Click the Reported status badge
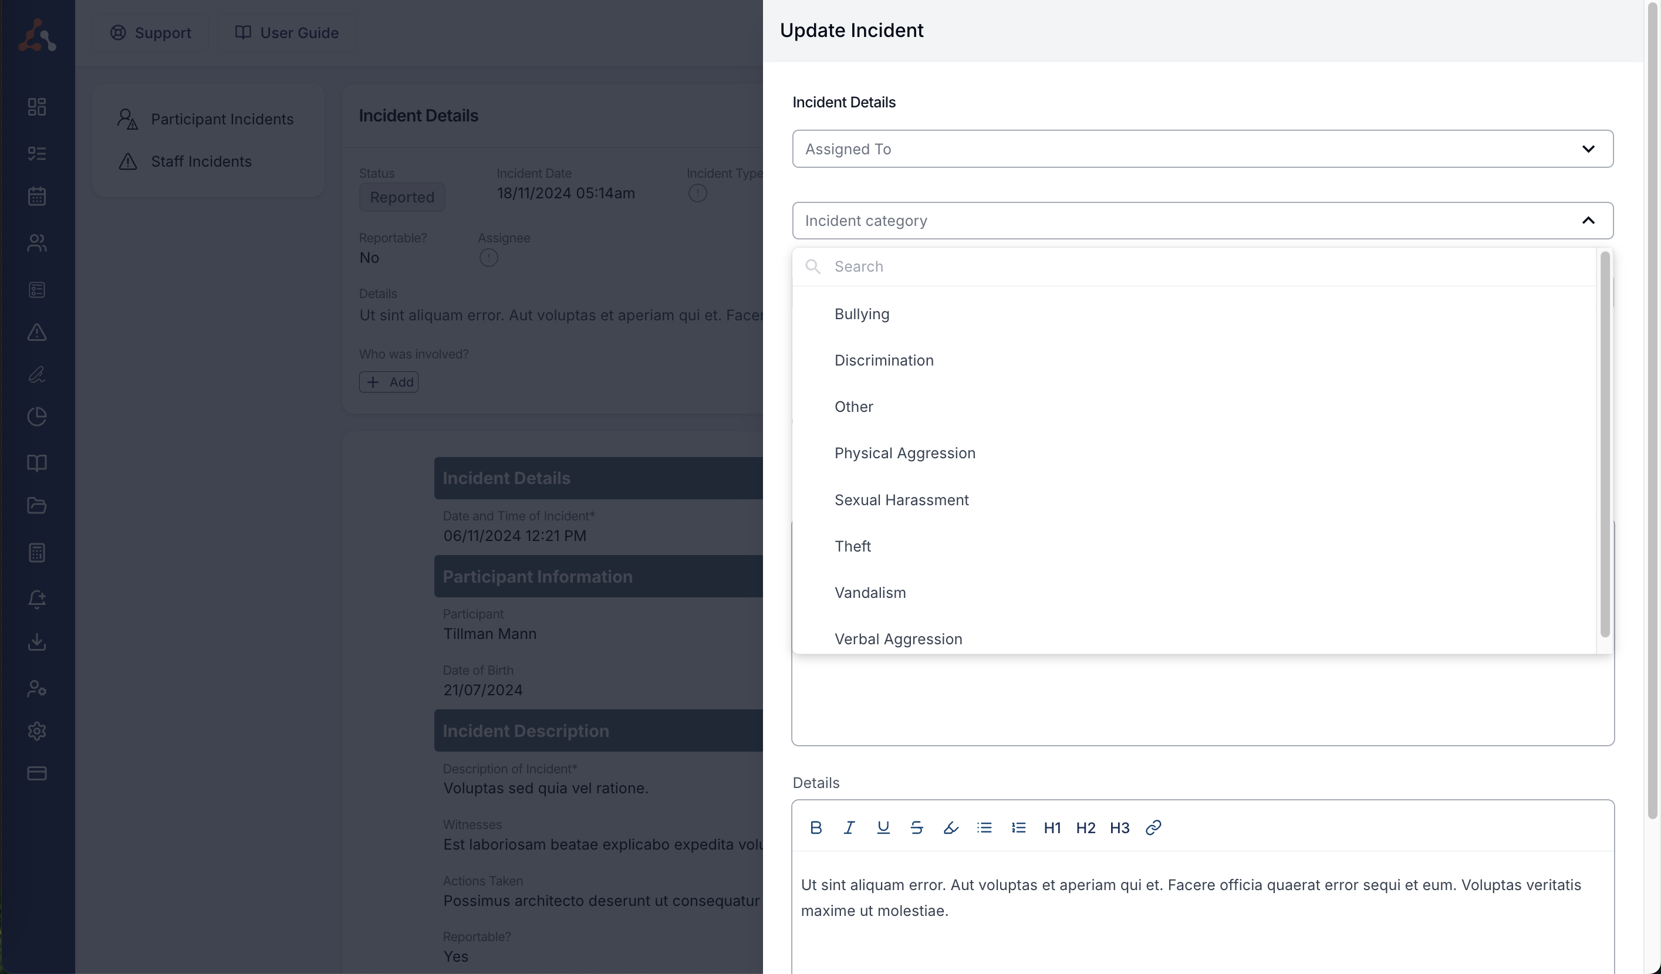The height and width of the screenshot is (974, 1661). tap(402, 197)
